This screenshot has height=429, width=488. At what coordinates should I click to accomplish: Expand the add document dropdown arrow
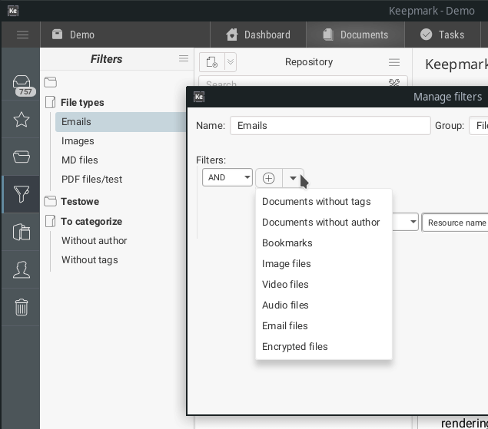[230, 62]
